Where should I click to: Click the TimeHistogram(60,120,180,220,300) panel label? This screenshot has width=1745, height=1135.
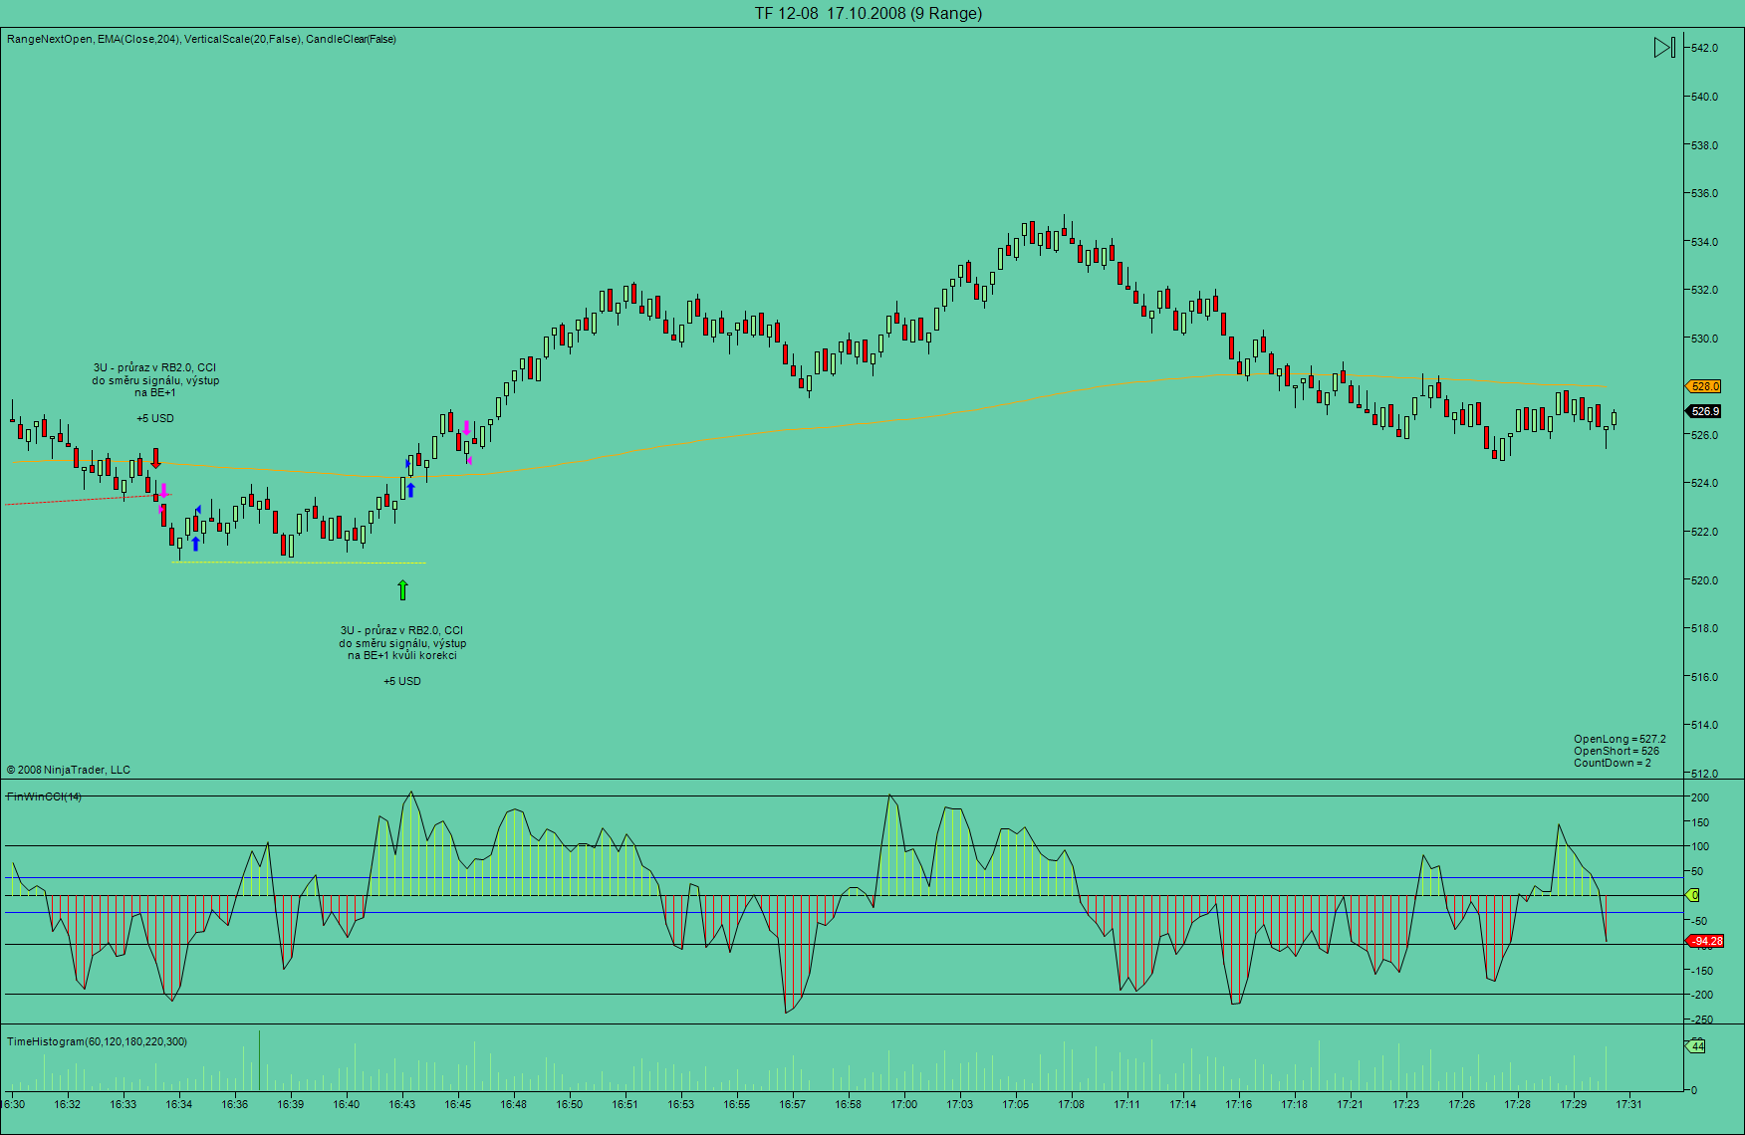tap(97, 1041)
